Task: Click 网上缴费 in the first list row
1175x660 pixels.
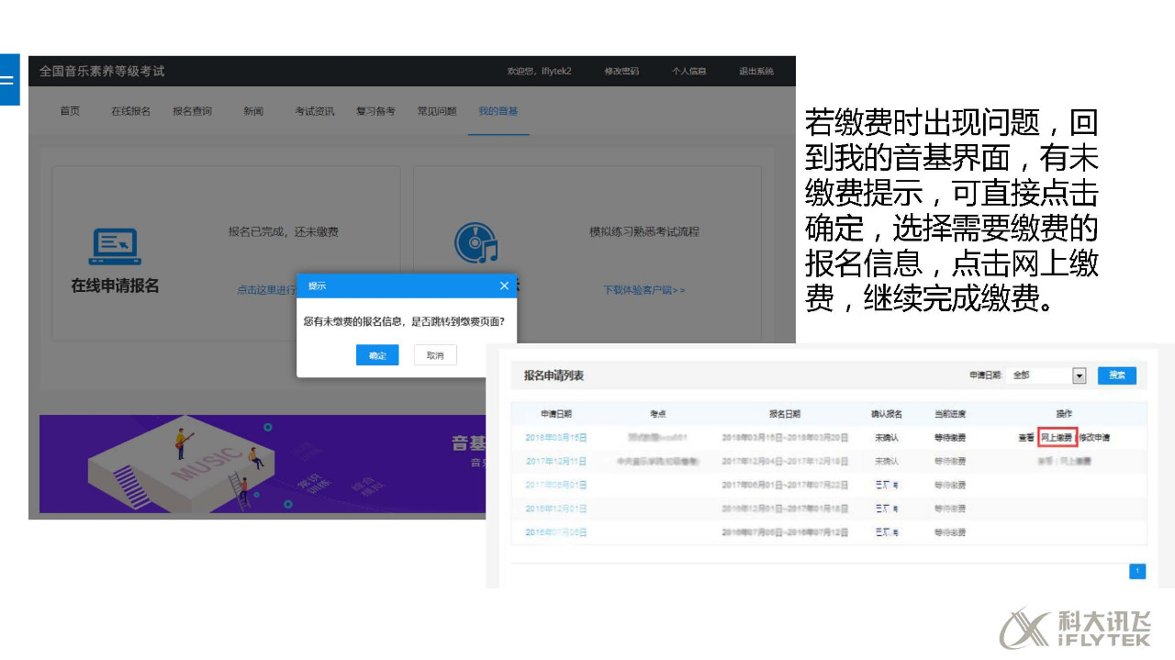Action: (x=1057, y=438)
